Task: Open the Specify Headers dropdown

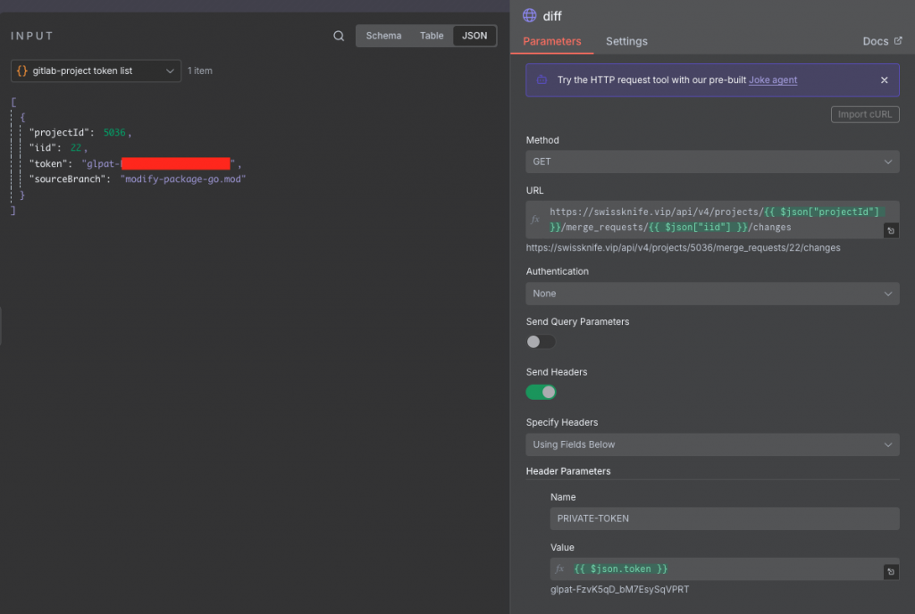Action: click(x=712, y=444)
